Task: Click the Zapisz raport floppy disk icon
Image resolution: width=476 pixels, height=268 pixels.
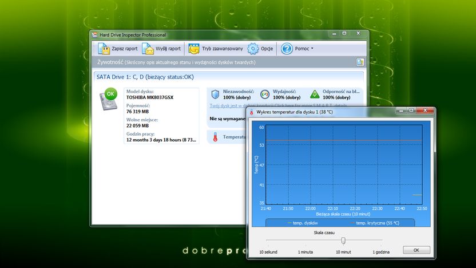Action: (x=104, y=49)
